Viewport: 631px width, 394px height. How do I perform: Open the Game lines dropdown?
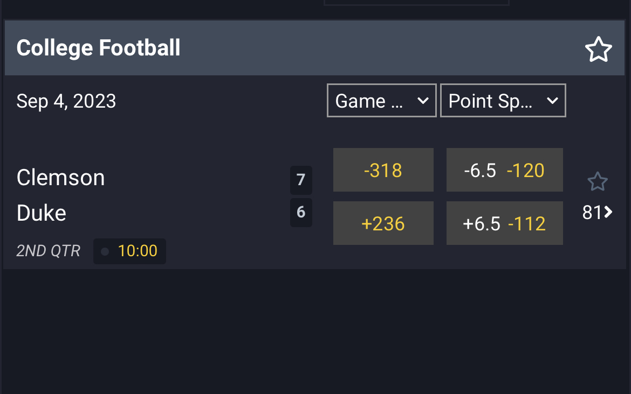pos(381,101)
